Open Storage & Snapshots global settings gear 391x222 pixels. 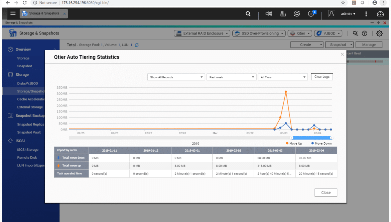tap(379, 33)
